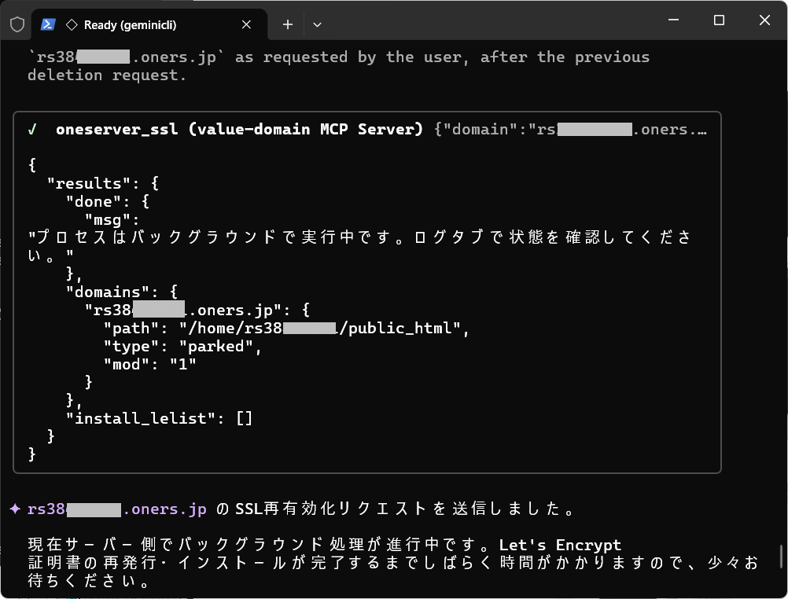Click the purple oners.jp domain text in the response
Screen dimensions: 788x599
[x=116, y=509]
